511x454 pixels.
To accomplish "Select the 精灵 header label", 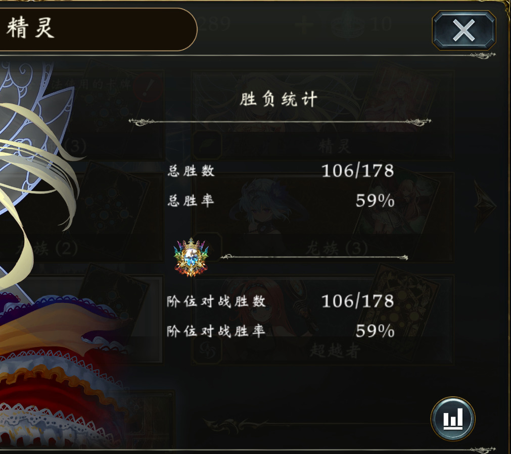I will [x=30, y=28].
